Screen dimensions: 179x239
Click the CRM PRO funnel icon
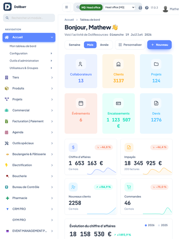coord(7,209)
